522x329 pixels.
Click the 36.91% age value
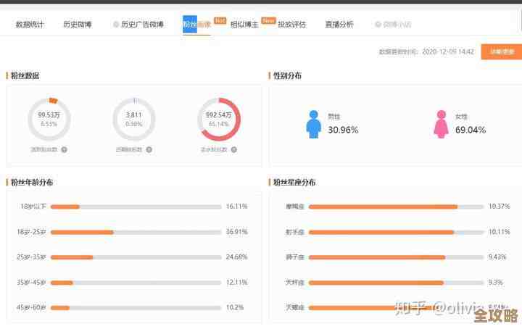coord(236,232)
